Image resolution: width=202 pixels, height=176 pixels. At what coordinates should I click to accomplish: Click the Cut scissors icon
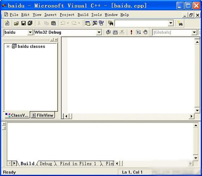coord(39,23)
